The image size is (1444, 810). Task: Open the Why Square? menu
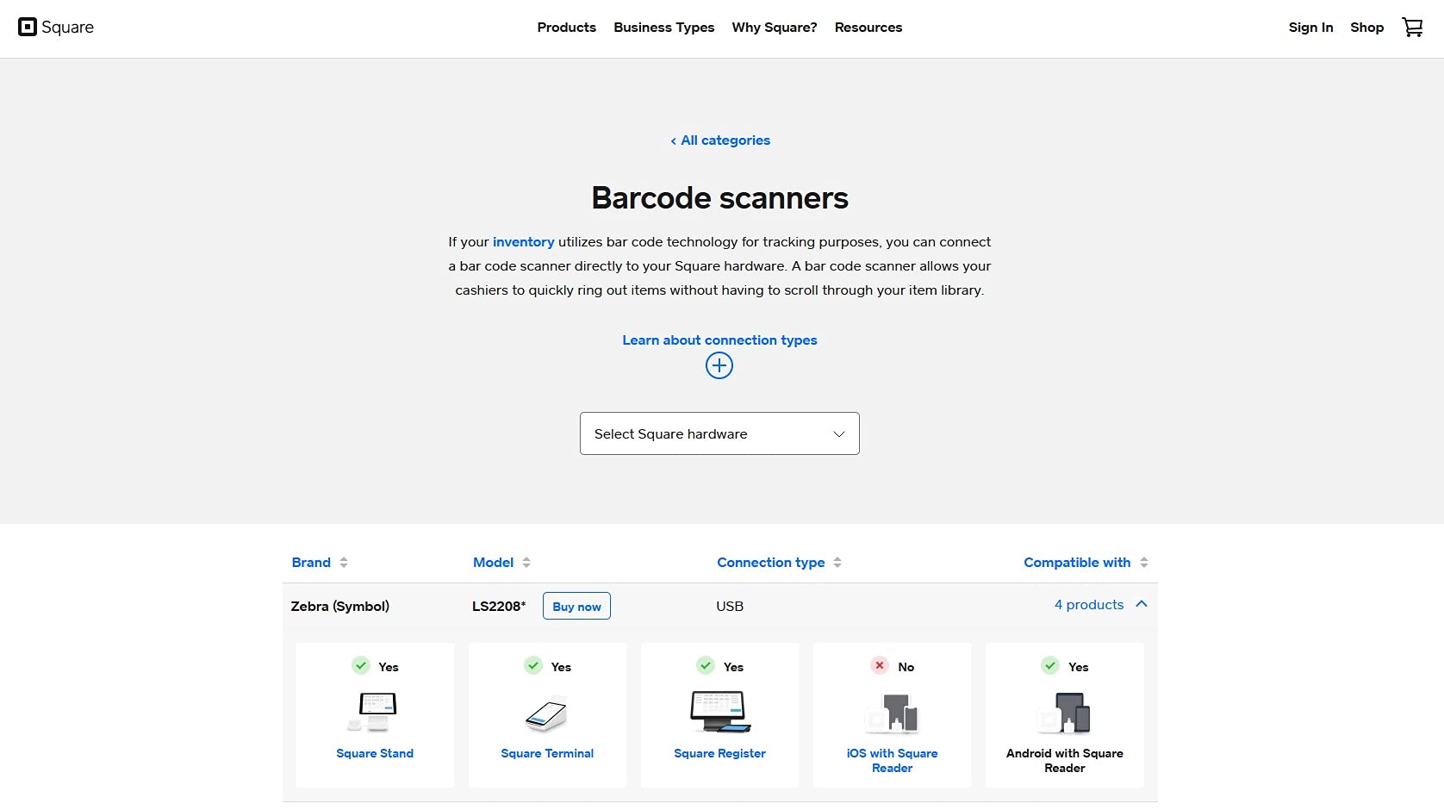pos(775,28)
